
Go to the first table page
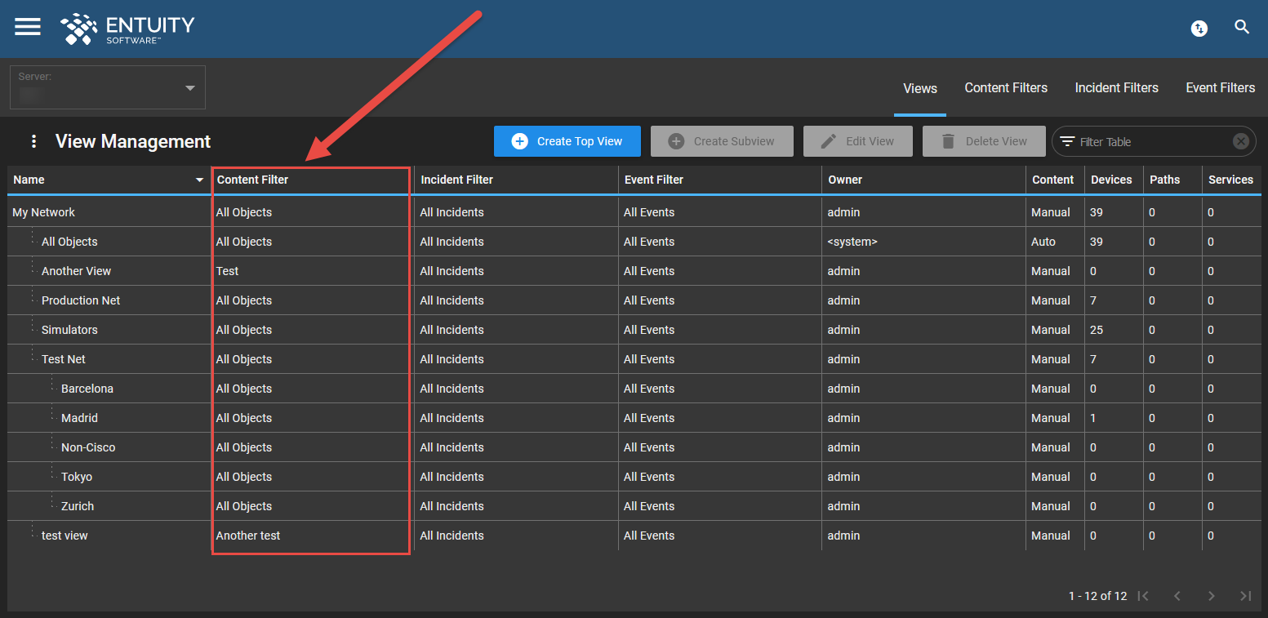pyautogui.click(x=1143, y=596)
